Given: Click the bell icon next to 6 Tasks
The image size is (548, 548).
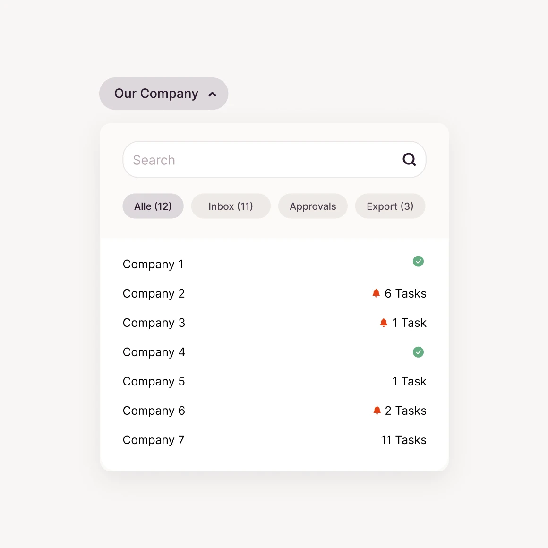Looking at the screenshot, I should [376, 293].
